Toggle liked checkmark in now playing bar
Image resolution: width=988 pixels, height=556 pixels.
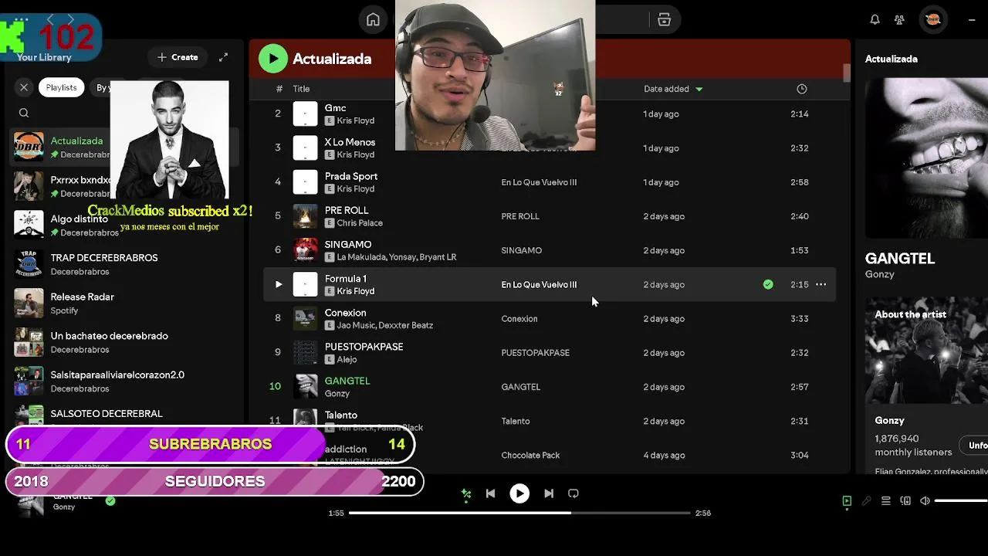click(110, 501)
